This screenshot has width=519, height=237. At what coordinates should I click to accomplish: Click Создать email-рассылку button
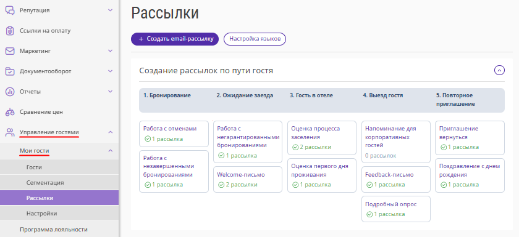175,39
